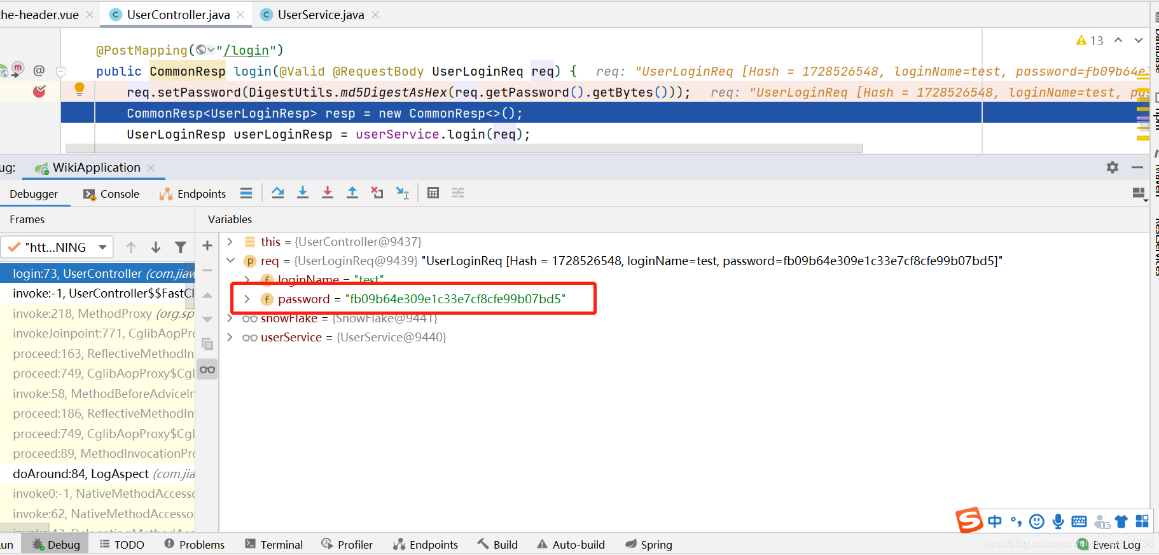Open the Spring tool window
The width and height of the screenshot is (1159, 555).
point(648,544)
